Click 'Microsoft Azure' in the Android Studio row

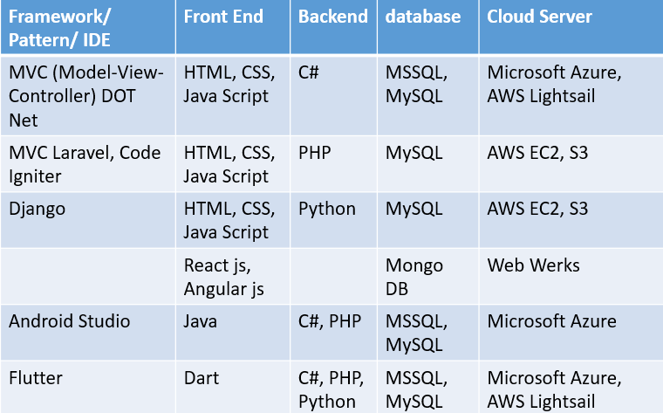click(x=571, y=333)
